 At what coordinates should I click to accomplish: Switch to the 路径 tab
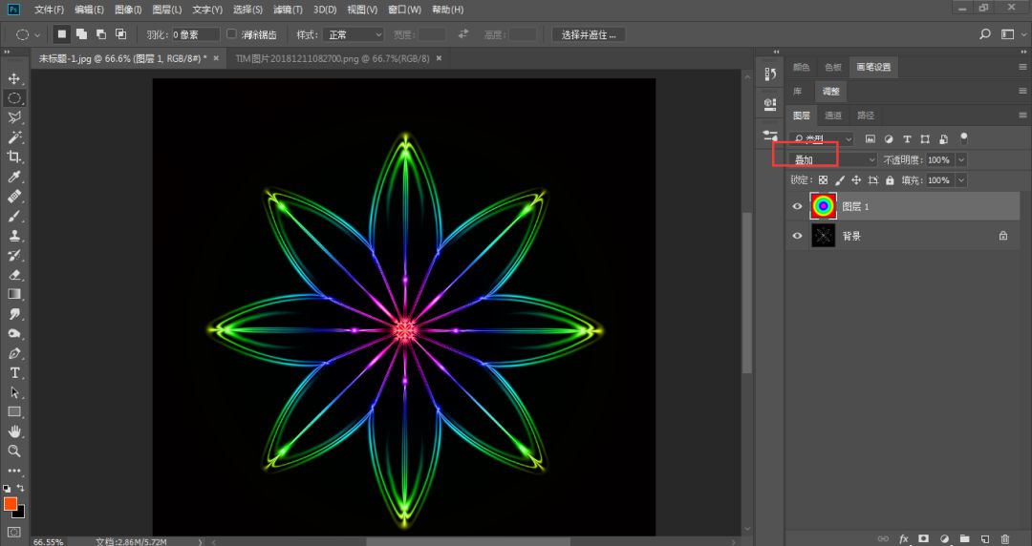coord(866,115)
